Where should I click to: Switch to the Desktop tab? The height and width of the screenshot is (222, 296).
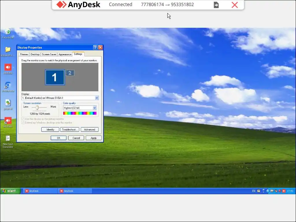coord(35,54)
